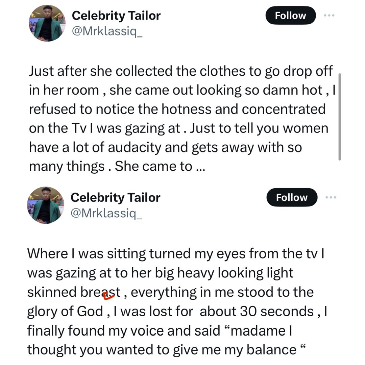Click the top "Celebrity Tailor" display name
The width and height of the screenshot is (365, 365).
116,16
